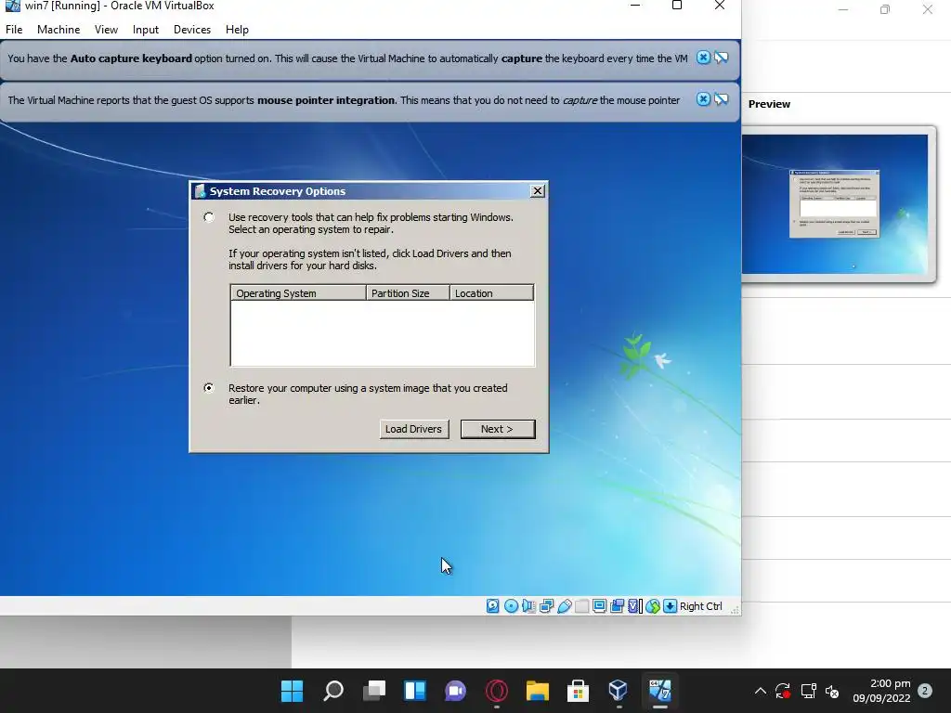Click the Operating System column header
The image size is (951, 713).
point(298,292)
